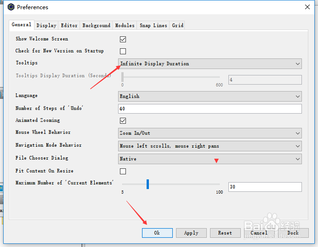318x247 pixels.
Task: Open the Navigation Mode Behavior dropdown
Action: point(210,146)
